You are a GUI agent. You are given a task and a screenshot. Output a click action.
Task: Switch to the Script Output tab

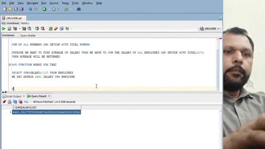click(13, 96)
